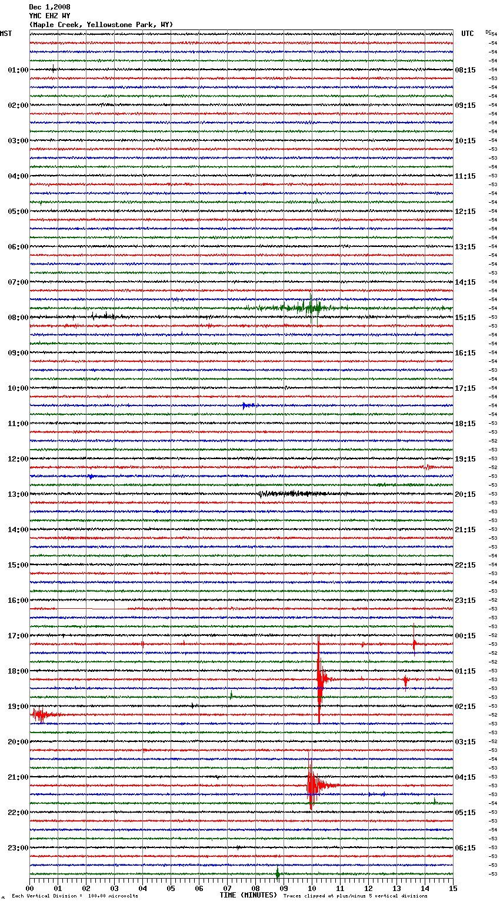Click the 04:15 UTC time label
Image resolution: width=500 pixels, height=904 pixels.
[x=465, y=777]
